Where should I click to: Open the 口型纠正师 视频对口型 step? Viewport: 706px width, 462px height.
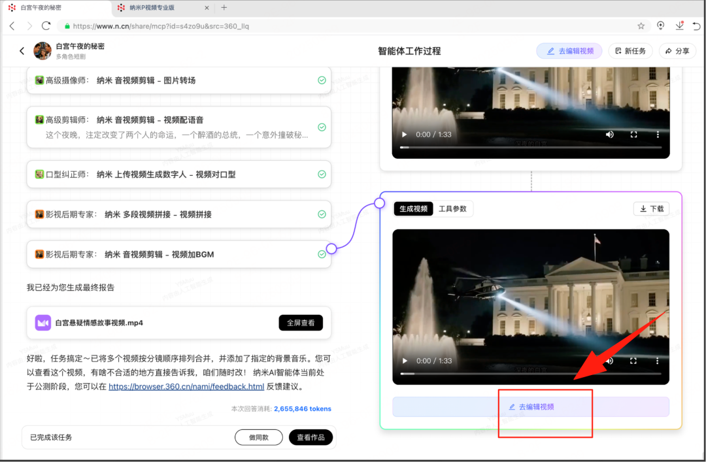(178, 174)
